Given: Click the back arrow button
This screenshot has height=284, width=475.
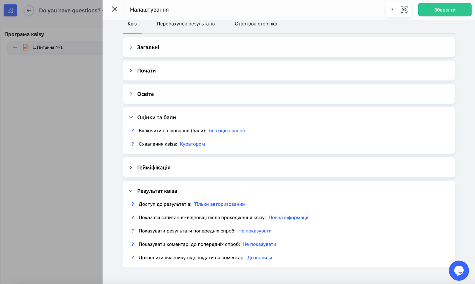Looking at the screenshot, I should click(x=28, y=10).
